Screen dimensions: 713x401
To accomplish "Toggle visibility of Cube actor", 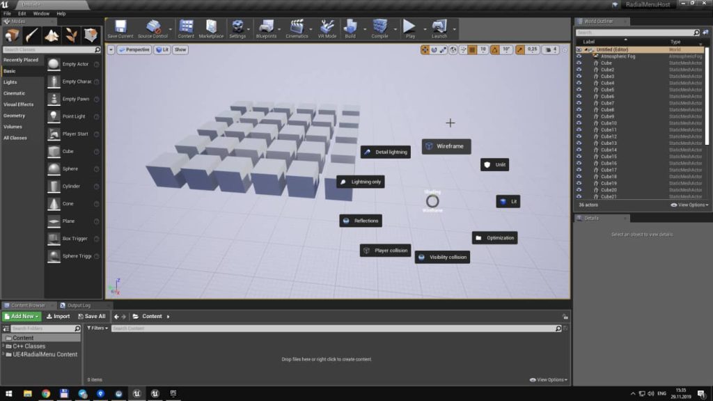I will coord(579,63).
